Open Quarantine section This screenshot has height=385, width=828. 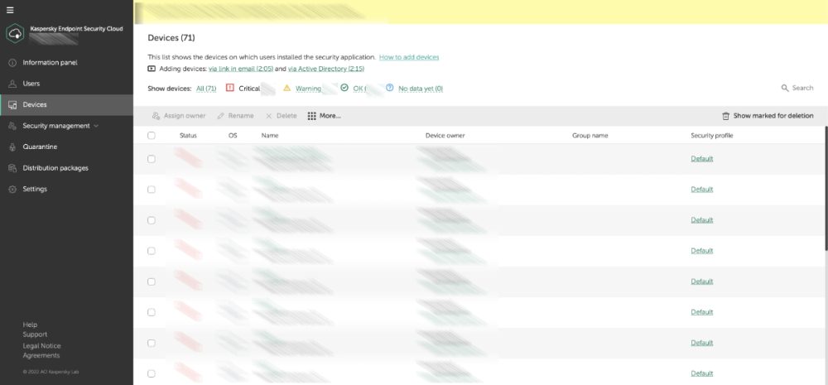(40, 147)
